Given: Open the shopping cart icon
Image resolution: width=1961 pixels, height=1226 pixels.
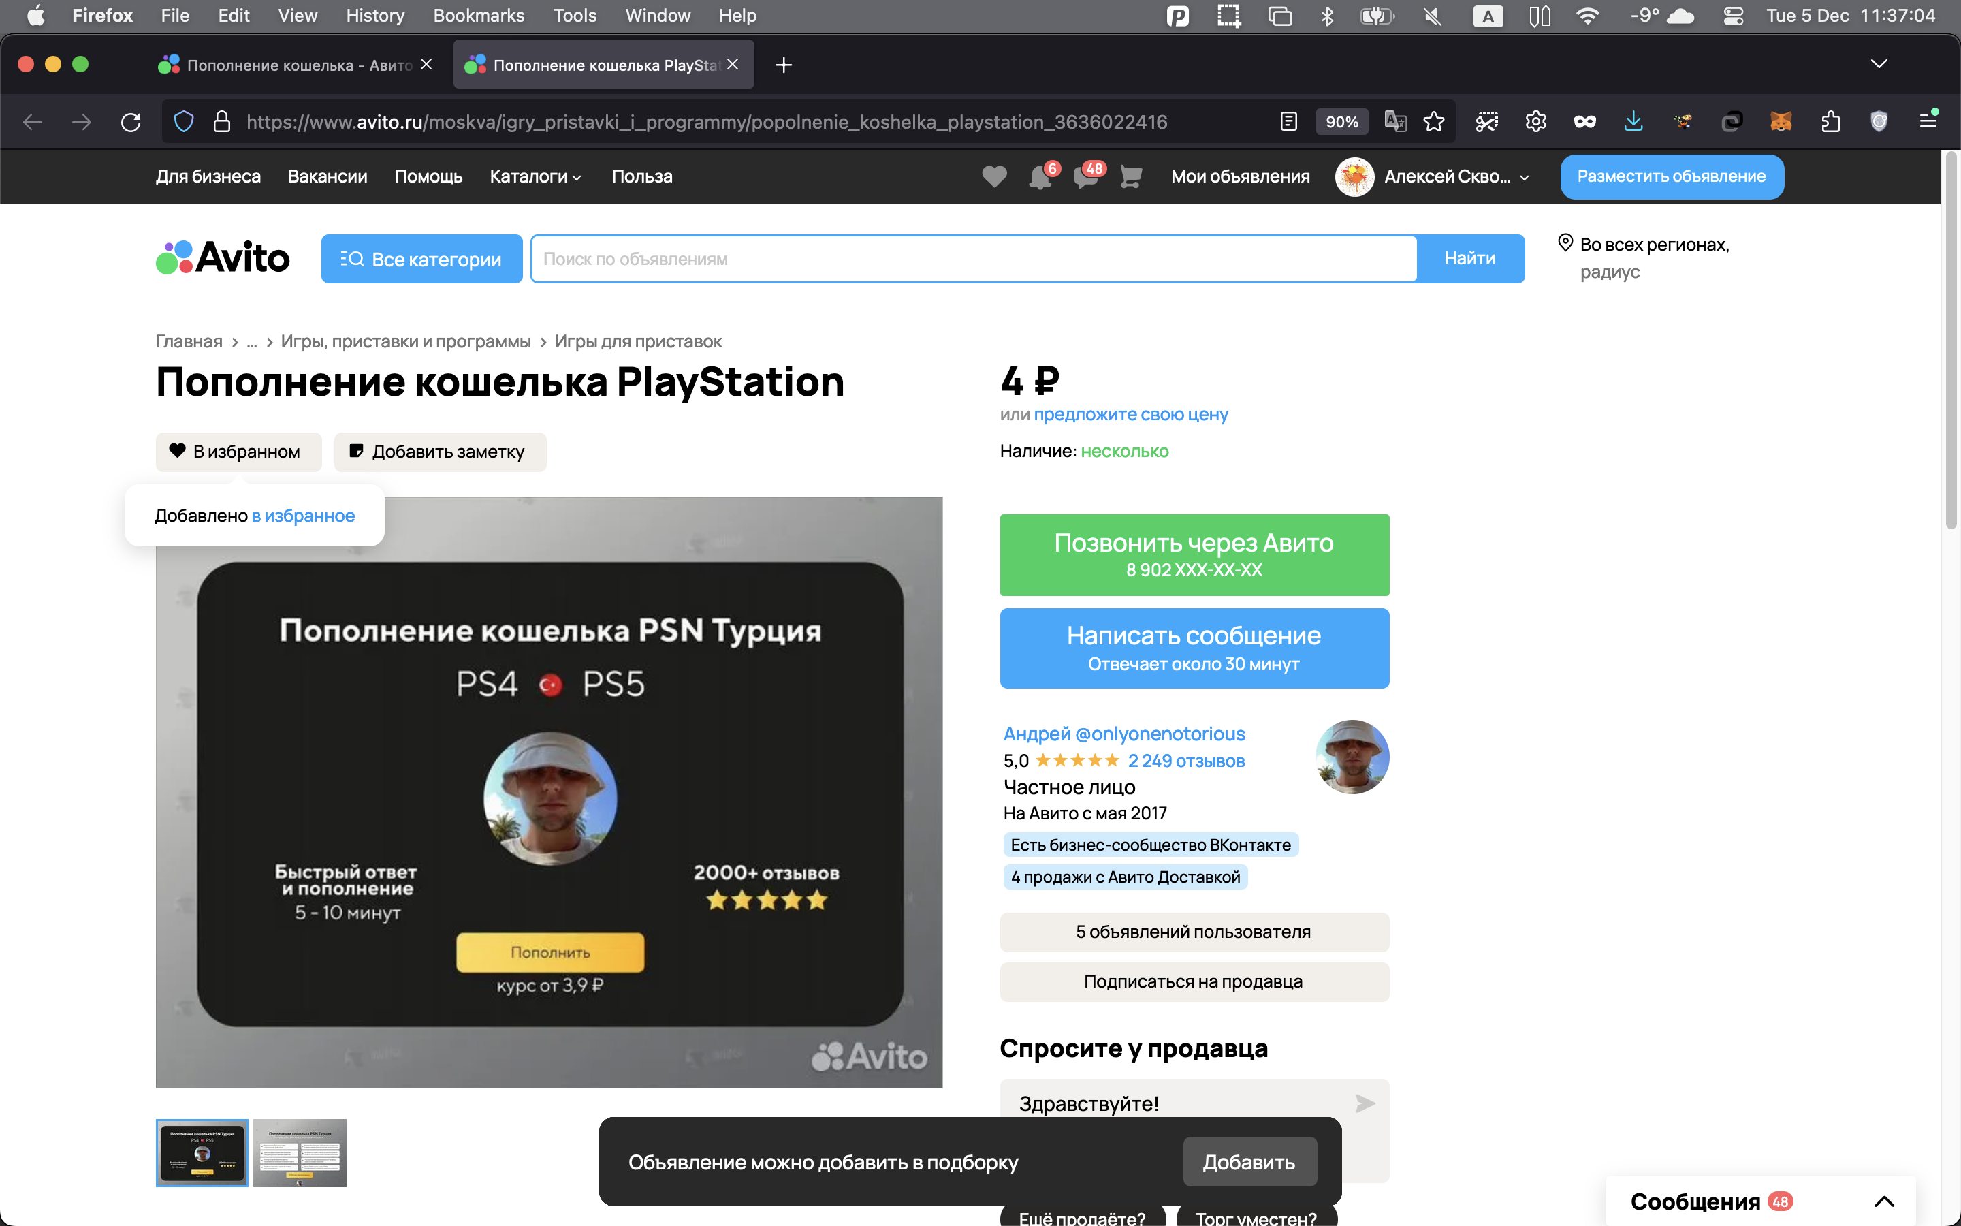Looking at the screenshot, I should coord(1130,176).
